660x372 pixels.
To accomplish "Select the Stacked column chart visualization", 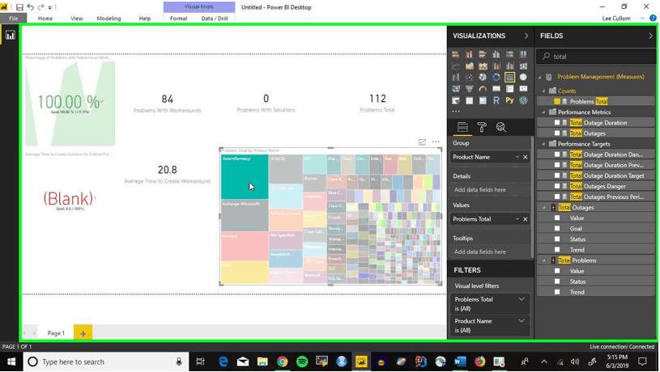I will (470, 54).
